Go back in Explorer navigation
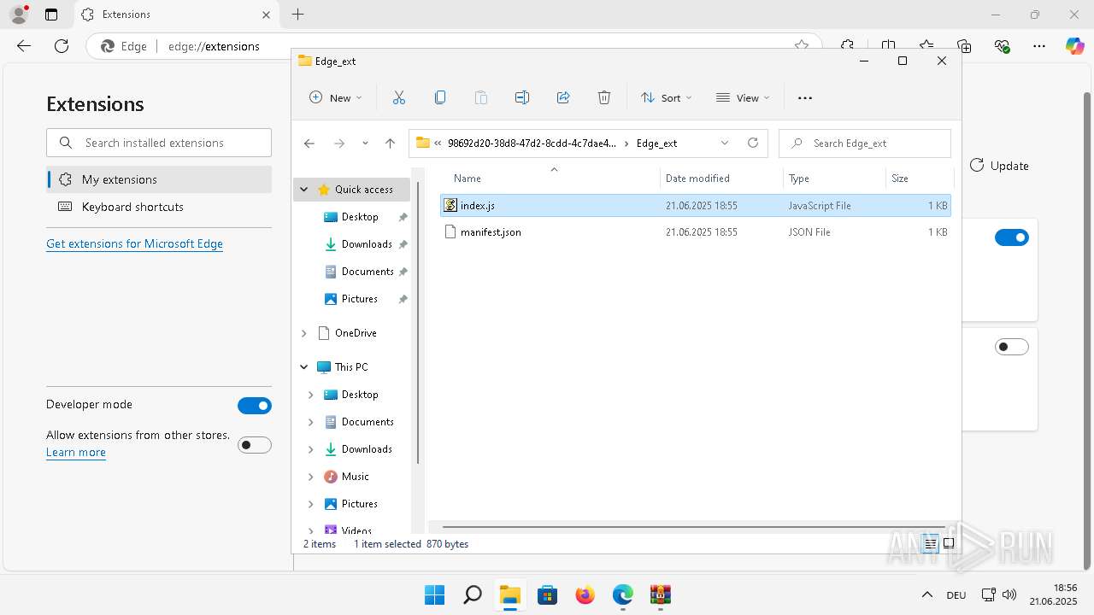Image resolution: width=1094 pixels, height=615 pixels. pos(309,143)
